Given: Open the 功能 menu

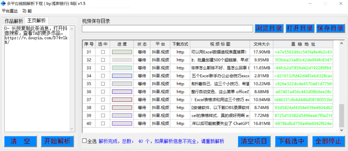Looking at the screenshot, I should click(27, 11).
